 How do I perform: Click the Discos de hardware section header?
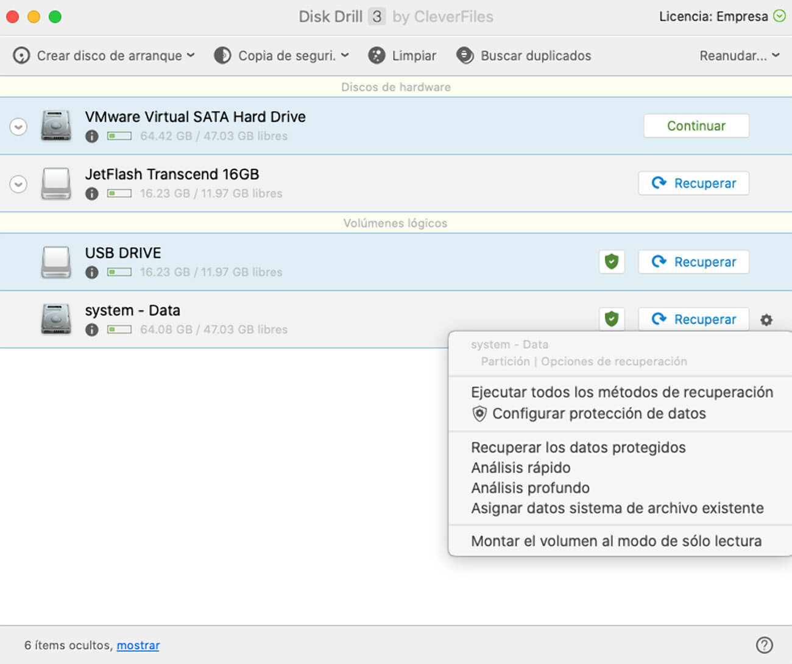(396, 87)
